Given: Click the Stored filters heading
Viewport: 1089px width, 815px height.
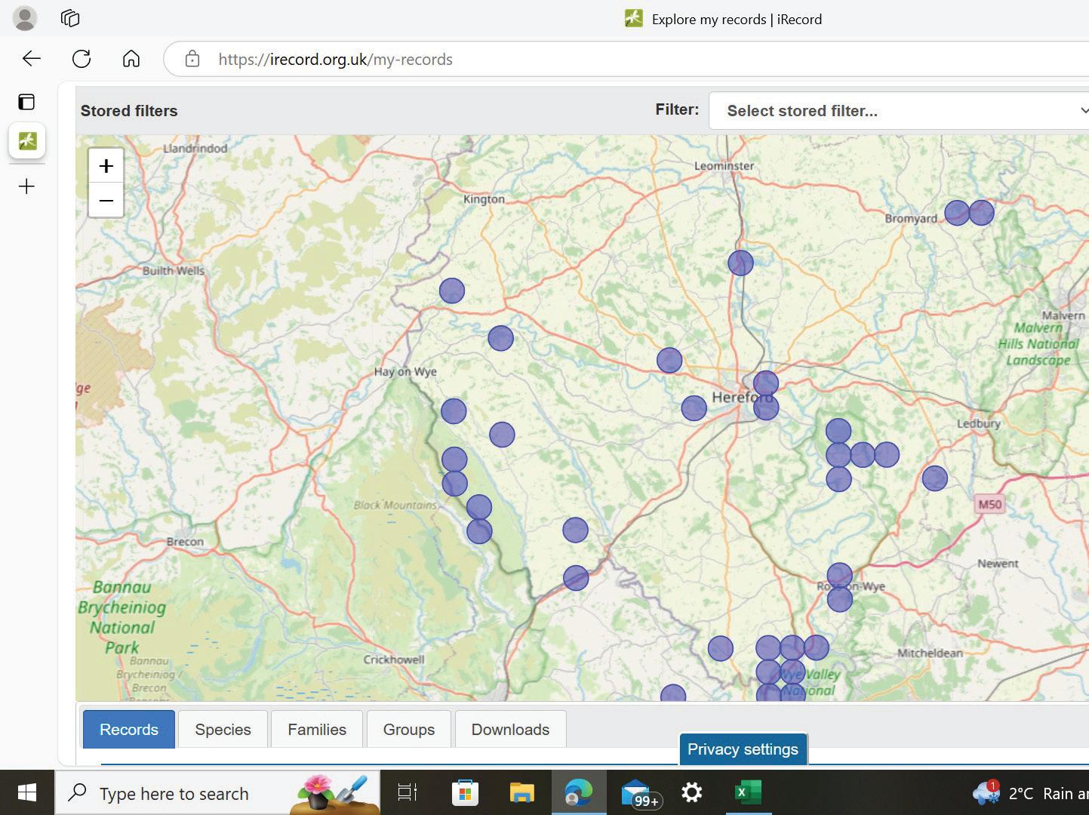Looking at the screenshot, I should point(129,111).
